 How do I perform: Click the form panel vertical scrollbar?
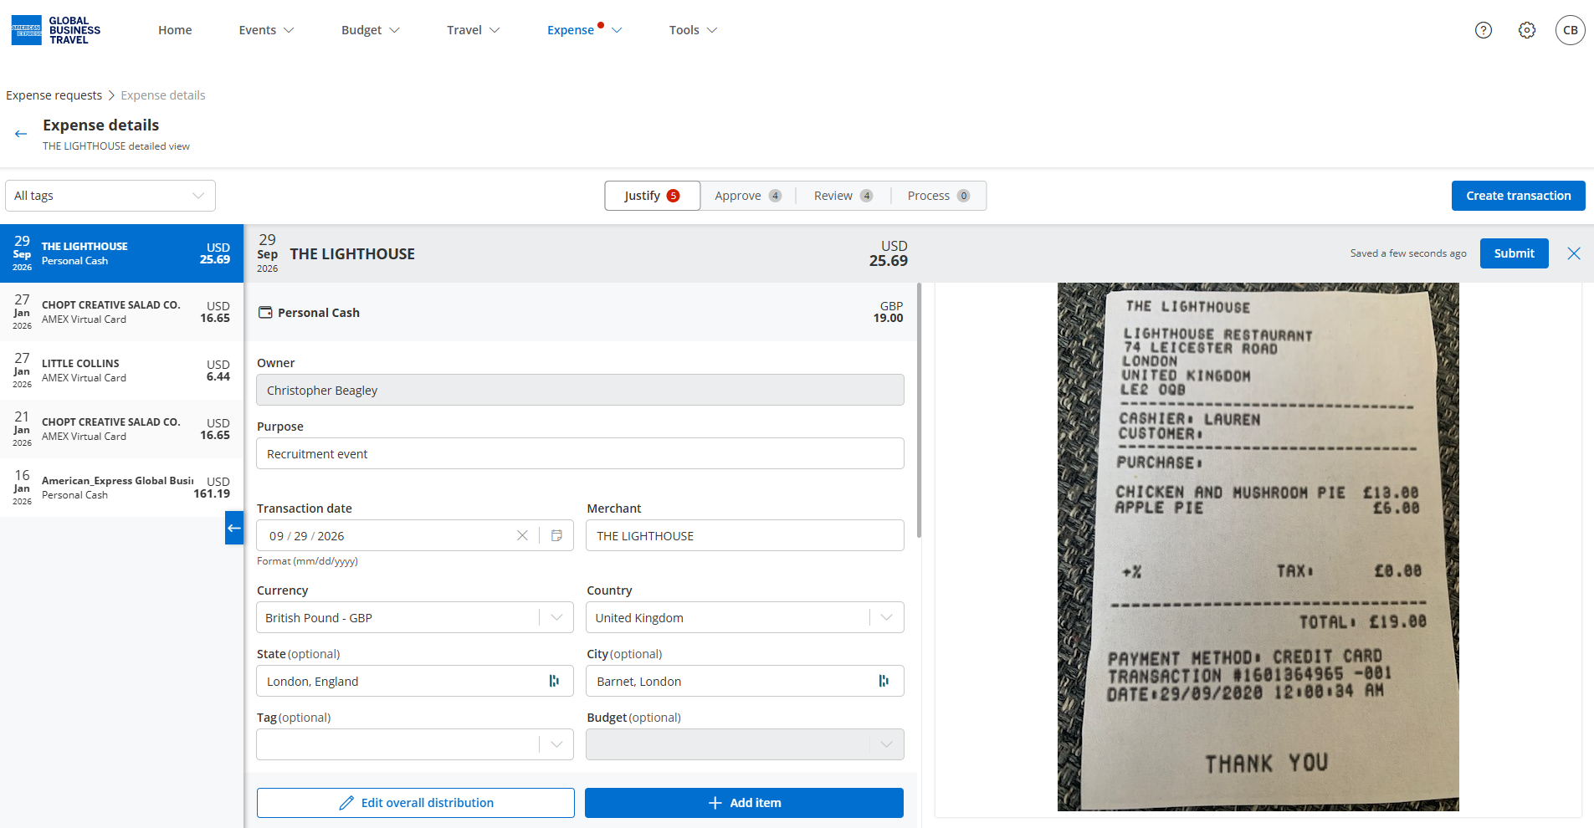tap(919, 410)
